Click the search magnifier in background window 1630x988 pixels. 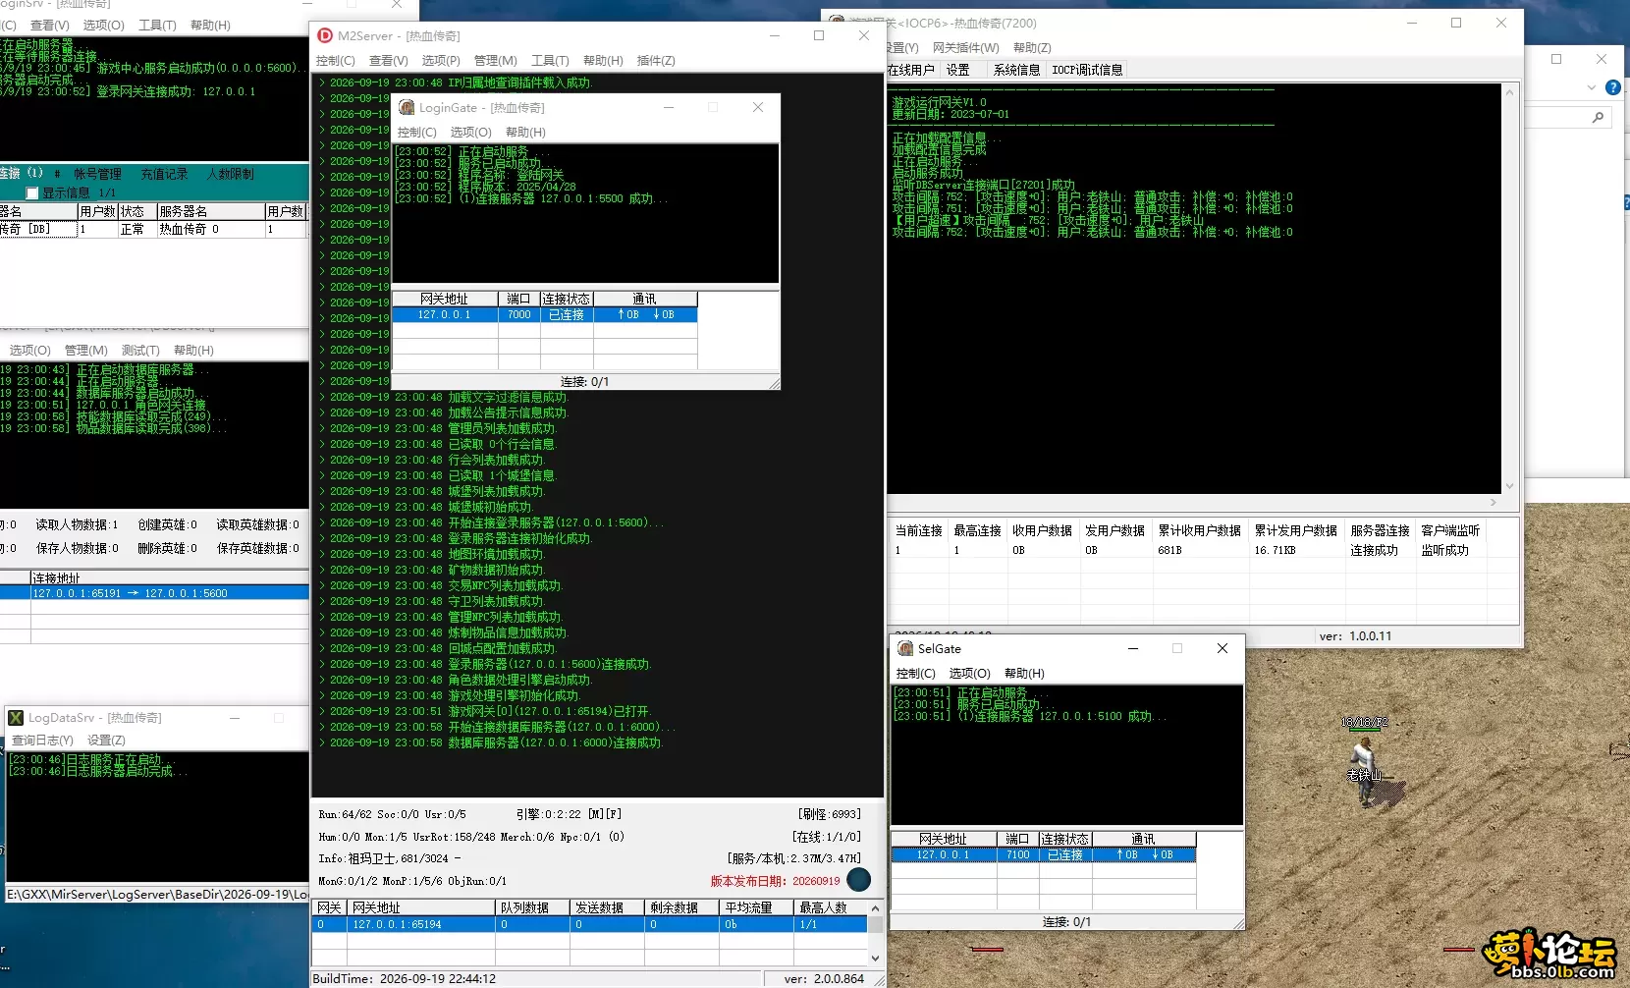click(x=1598, y=118)
